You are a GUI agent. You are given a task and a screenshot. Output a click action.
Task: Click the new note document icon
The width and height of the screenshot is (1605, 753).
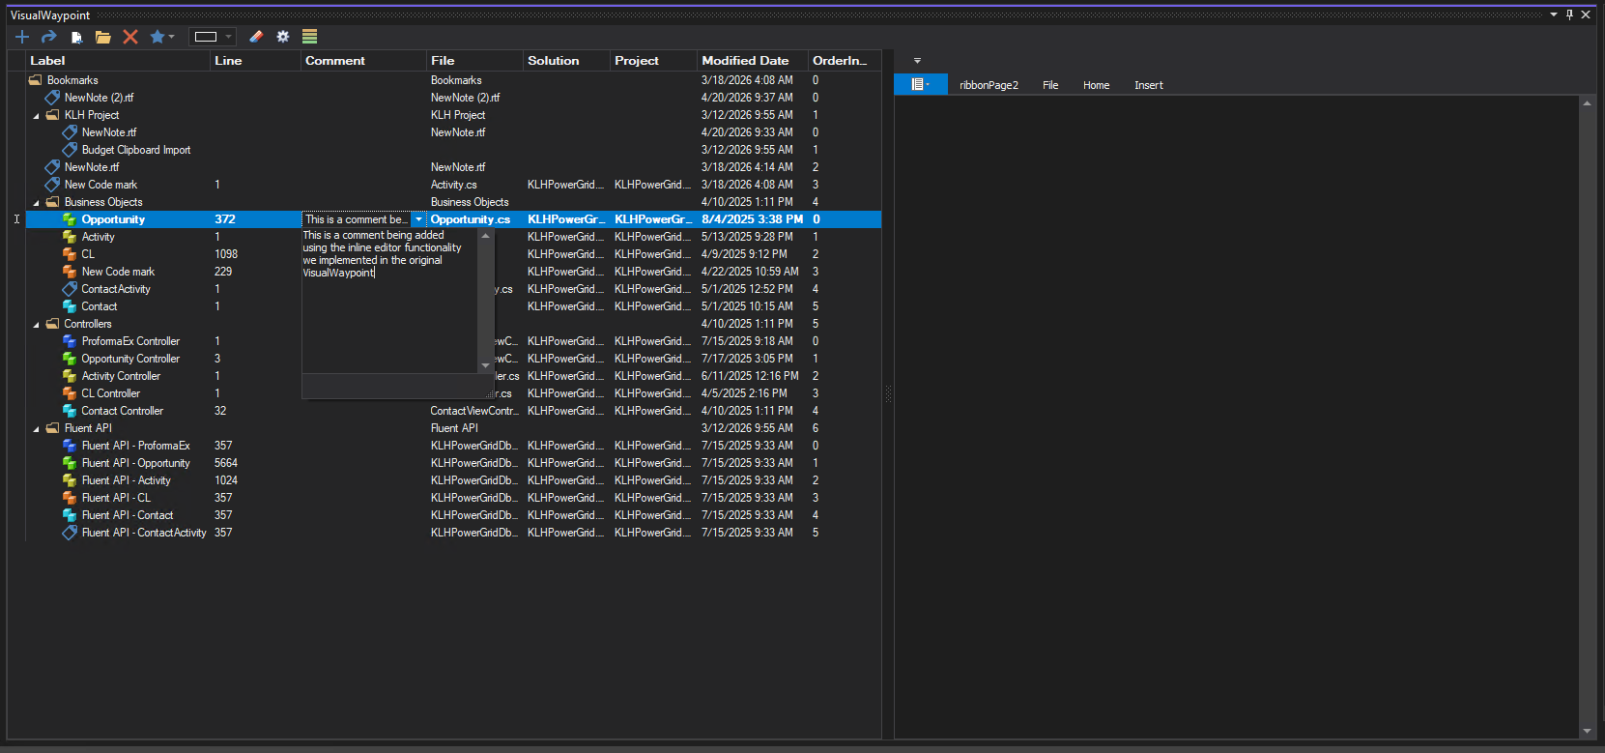76,37
